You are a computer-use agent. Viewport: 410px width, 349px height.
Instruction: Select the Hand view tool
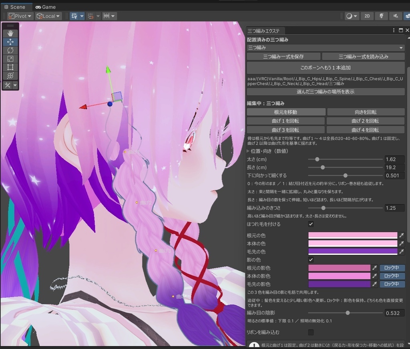tap(10, 33)
